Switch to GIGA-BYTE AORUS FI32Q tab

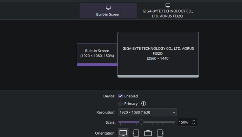tap(168, 11)
